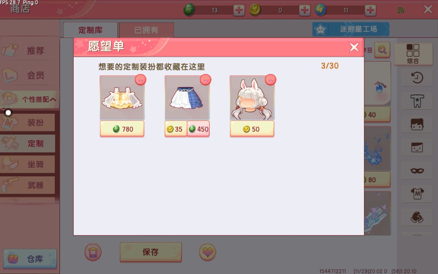The height and width of the screenshot is (274, 438).
Task: Add green gems with plus button
Action: [x=239, y=10]
